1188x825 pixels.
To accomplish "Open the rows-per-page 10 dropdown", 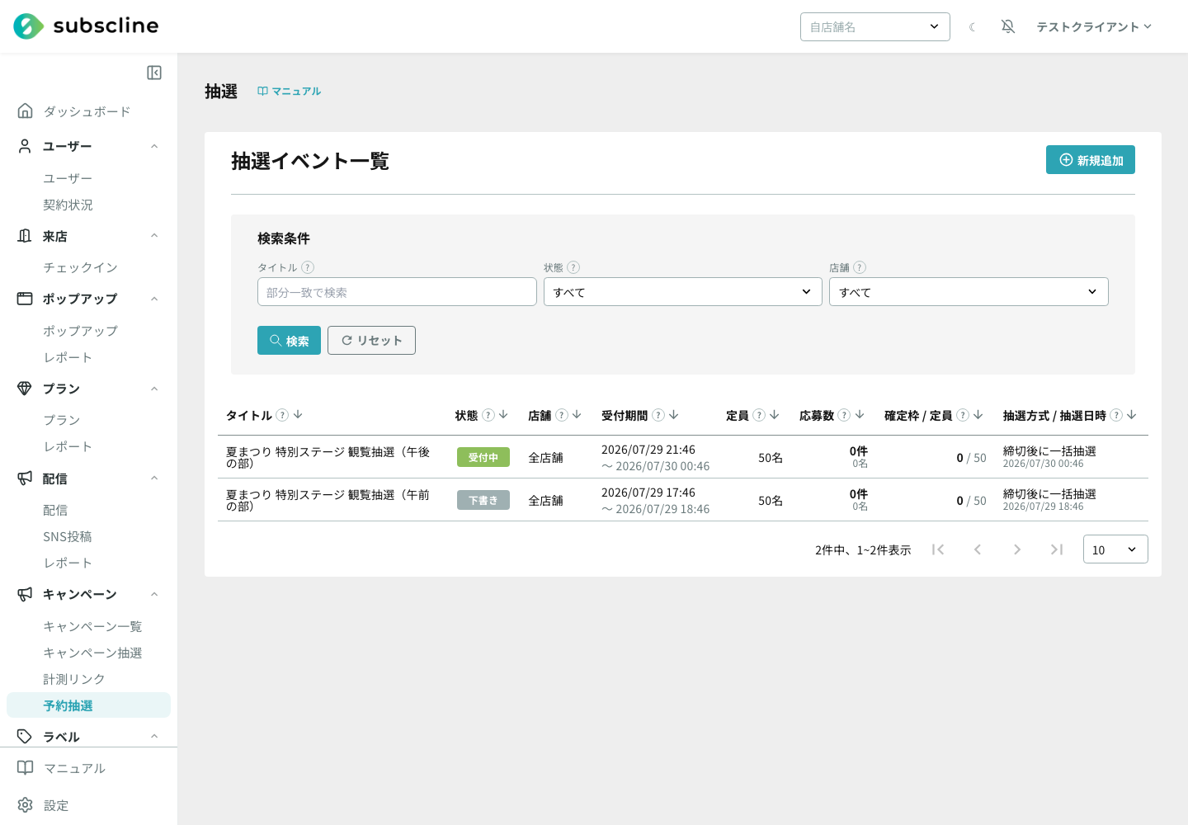I will [x=1115, y=549].
